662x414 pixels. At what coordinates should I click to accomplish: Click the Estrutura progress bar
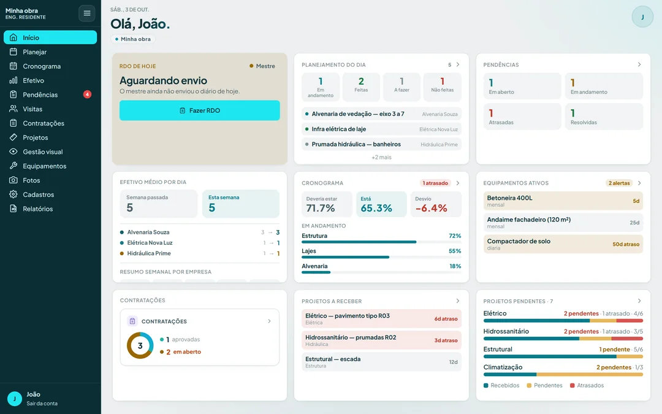(381, 242)
